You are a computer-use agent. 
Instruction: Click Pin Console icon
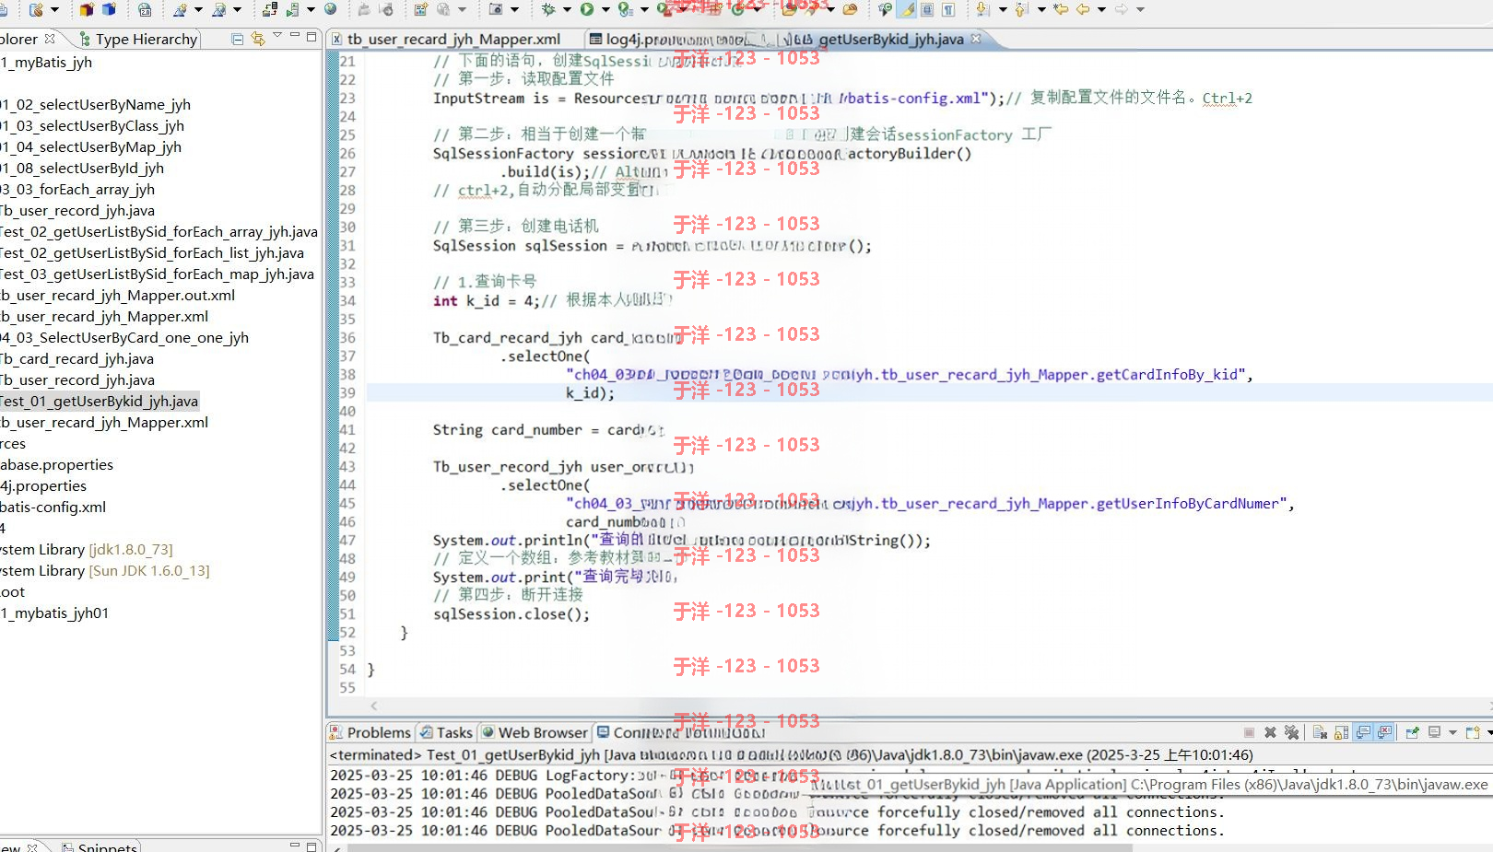tap(1412, 732)
